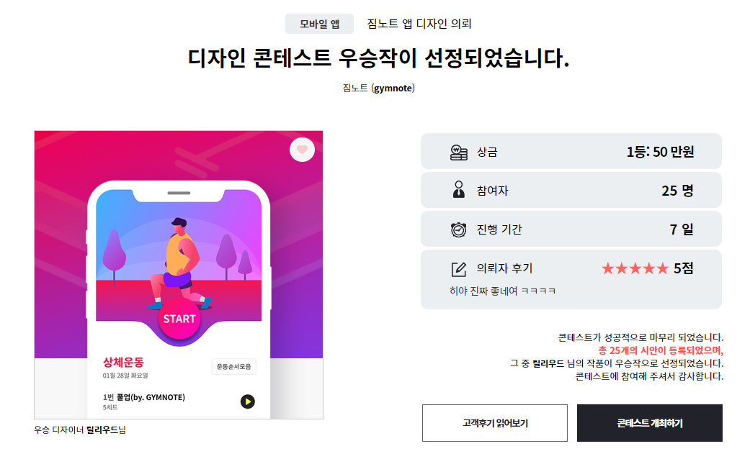
Task: Start a contest with 콘테스트 개최하기
Action: coord(650,423)
